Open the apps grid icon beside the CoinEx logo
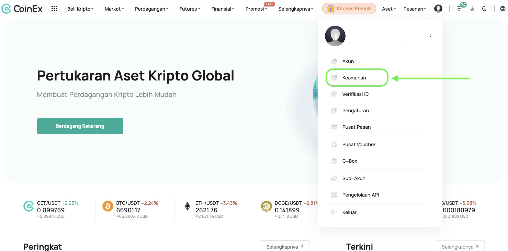The width and height of the screenshot is (508, 251). tap(54, 9)
